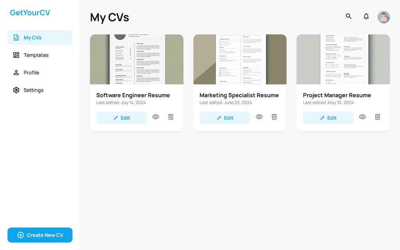Open Templates section in sidebar

[x=40, y=55]
